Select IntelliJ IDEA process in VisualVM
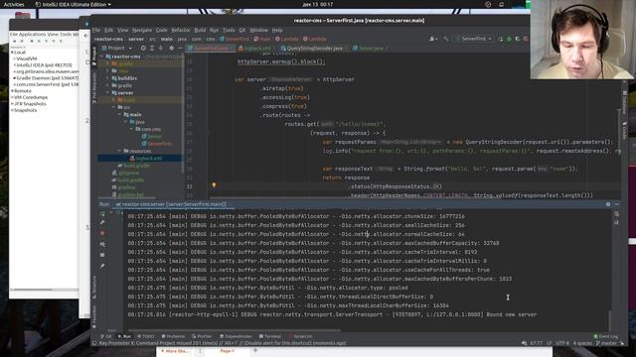 click(x=43, y=64)
